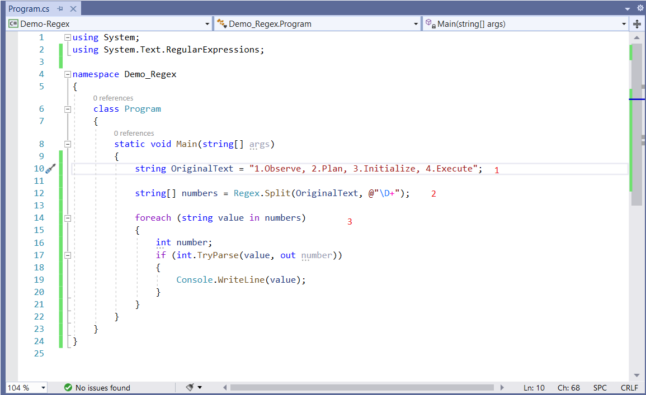This screenshot has height=395, width=646.
Task: Collapse the Main method with the line 8 minus box
Action: click(67, 144)
